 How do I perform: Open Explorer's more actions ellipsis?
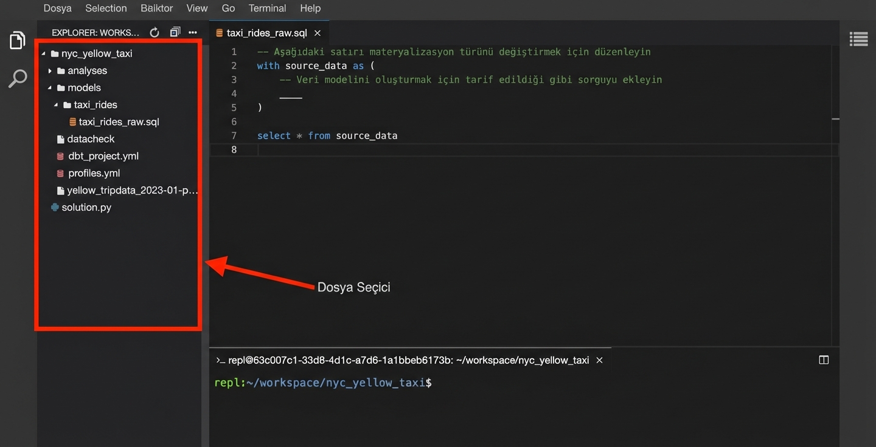(193, 33)
